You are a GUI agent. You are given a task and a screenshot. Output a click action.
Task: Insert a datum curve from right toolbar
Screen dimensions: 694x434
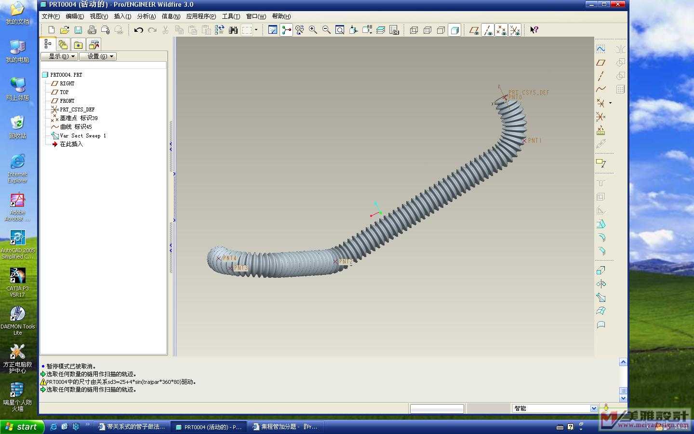[601, 89]
